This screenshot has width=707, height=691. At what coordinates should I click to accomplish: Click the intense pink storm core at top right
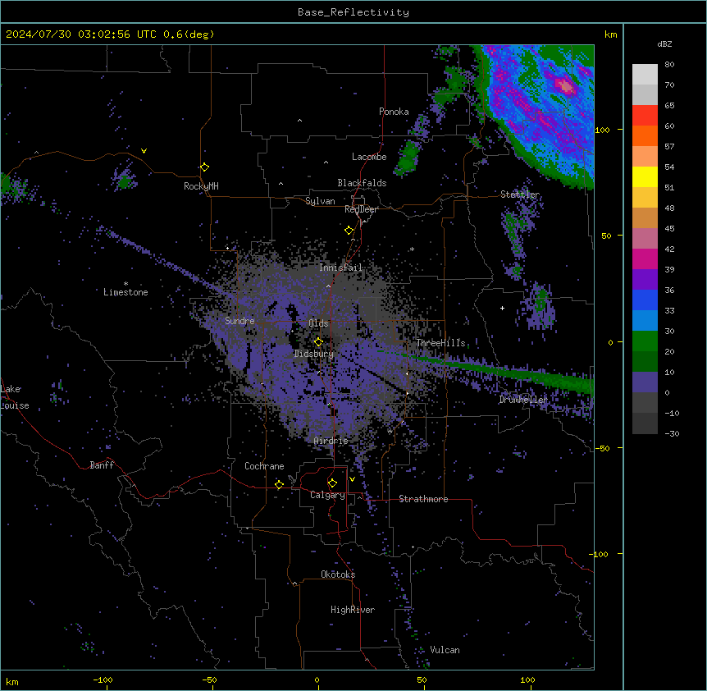click(564, 85)
